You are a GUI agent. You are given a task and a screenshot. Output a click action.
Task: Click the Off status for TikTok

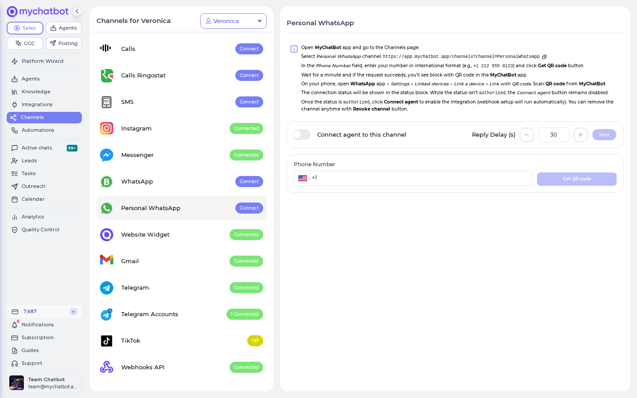(x=255, y=341)
